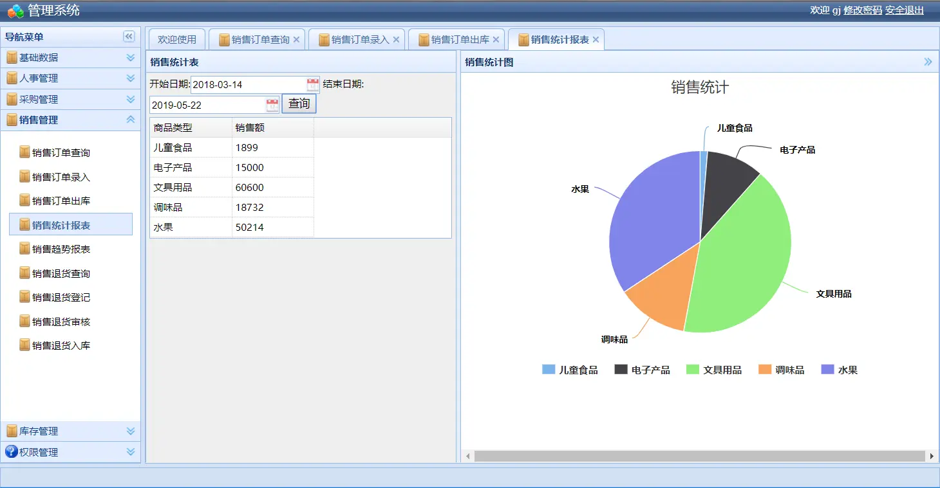
Task: Close the 销售订单出库 tab
Action: click(x=496, y=40)
